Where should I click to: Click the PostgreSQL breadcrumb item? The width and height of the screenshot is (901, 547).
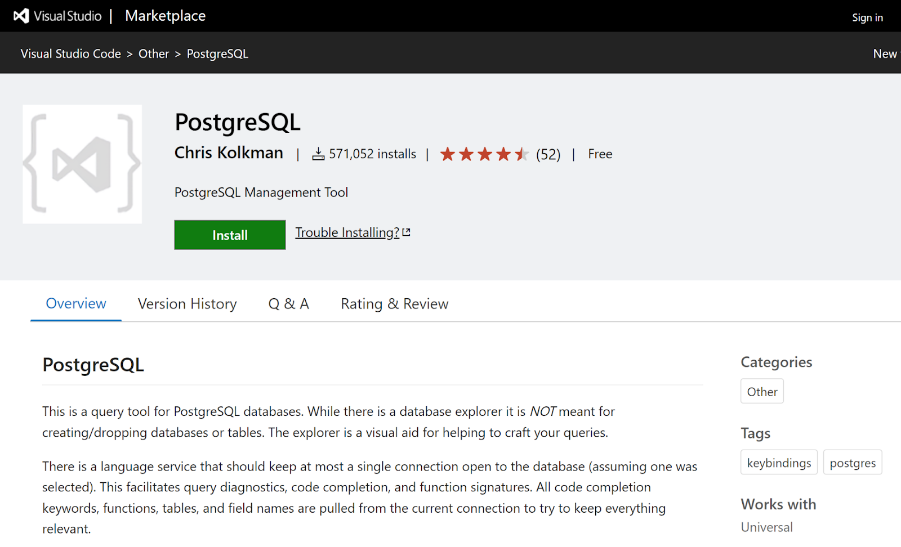point(217,53)
